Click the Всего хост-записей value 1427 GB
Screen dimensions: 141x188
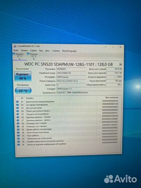114,73
